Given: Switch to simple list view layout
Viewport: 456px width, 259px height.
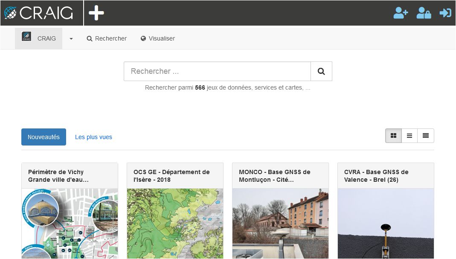Looking at the screenshot, I should point(410,136).
